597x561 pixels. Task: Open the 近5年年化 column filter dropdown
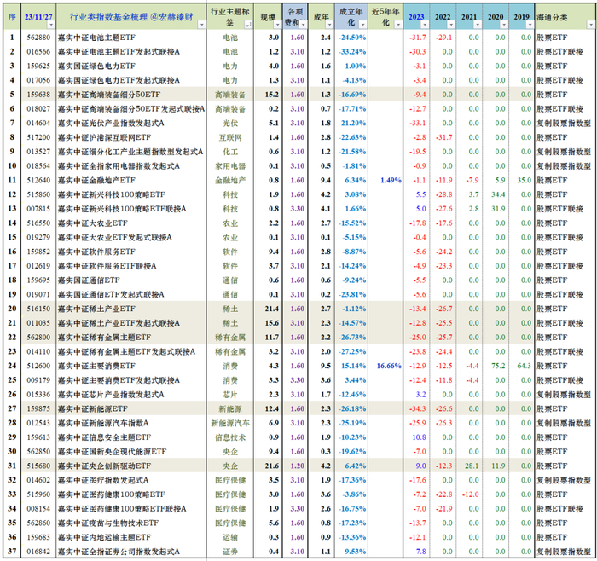(x=398, y=25)
